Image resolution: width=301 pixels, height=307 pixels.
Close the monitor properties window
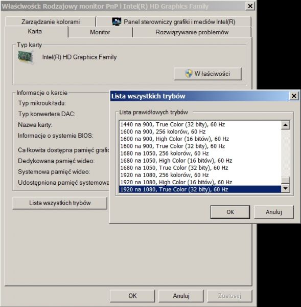tap(250, 6)
